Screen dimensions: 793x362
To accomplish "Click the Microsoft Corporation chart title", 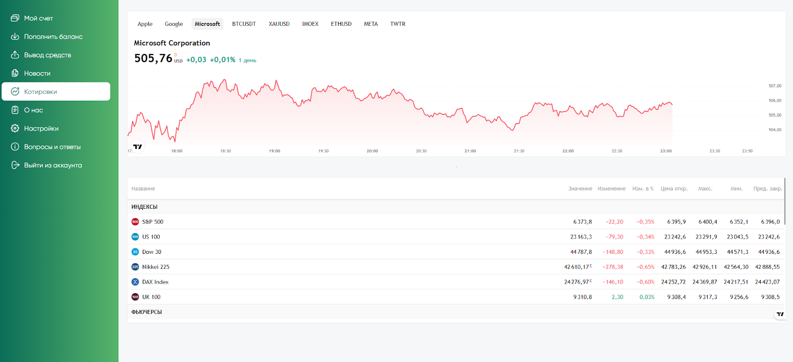I will [x=172, y=43].
